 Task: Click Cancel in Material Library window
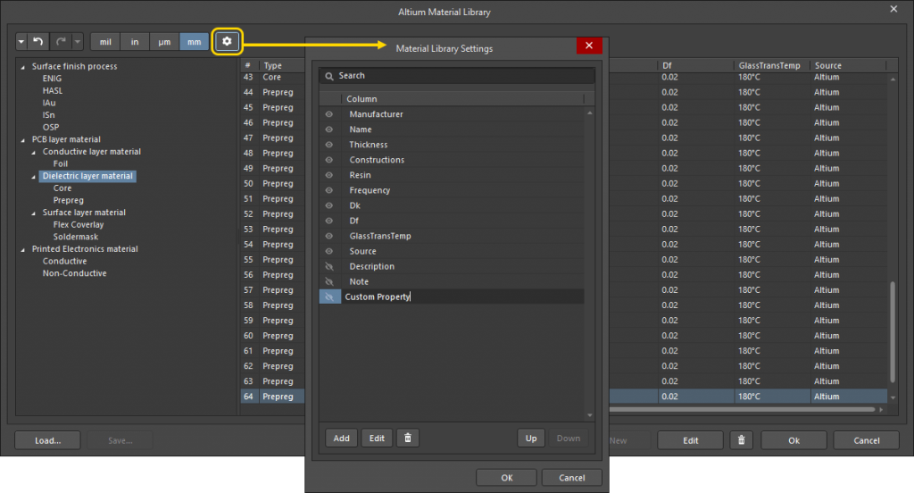(866, 440)
